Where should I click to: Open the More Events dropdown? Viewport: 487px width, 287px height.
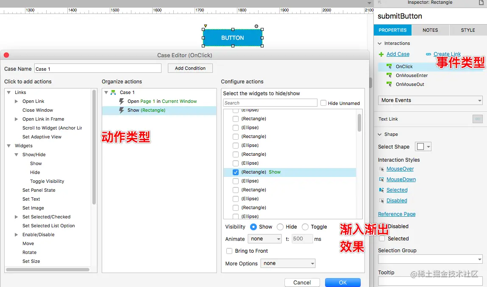click(430, 100)
